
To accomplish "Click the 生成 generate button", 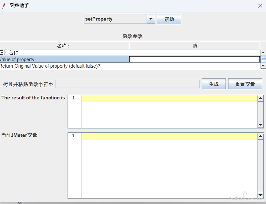I will point(214,84).
